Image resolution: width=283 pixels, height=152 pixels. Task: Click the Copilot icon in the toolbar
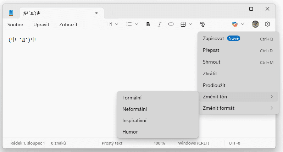[x=235, y=24]
